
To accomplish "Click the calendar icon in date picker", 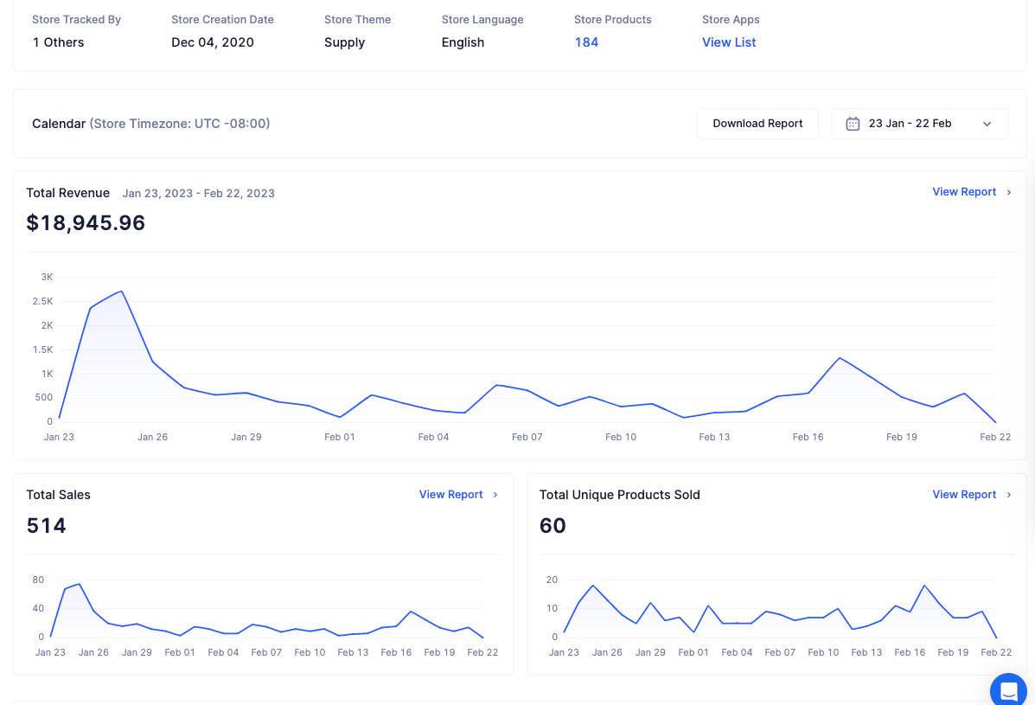I will coord(853,124).
